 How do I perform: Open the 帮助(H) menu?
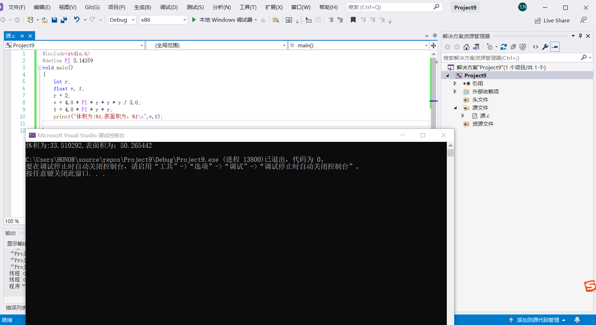329,7
